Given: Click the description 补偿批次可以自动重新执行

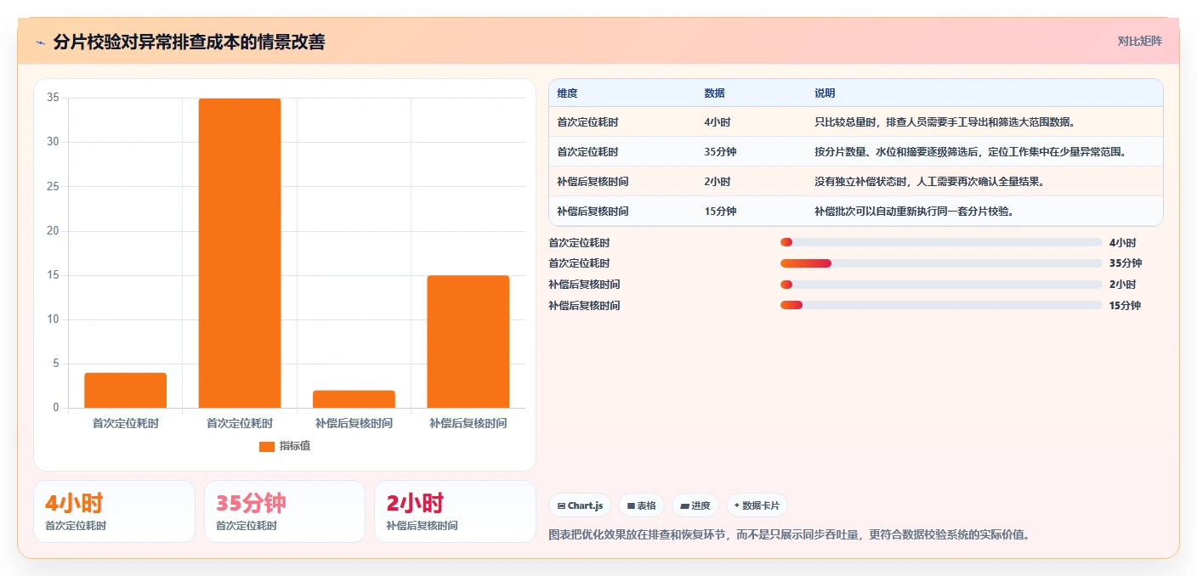Looking at the screenshot, I should [x=914, y=212].
